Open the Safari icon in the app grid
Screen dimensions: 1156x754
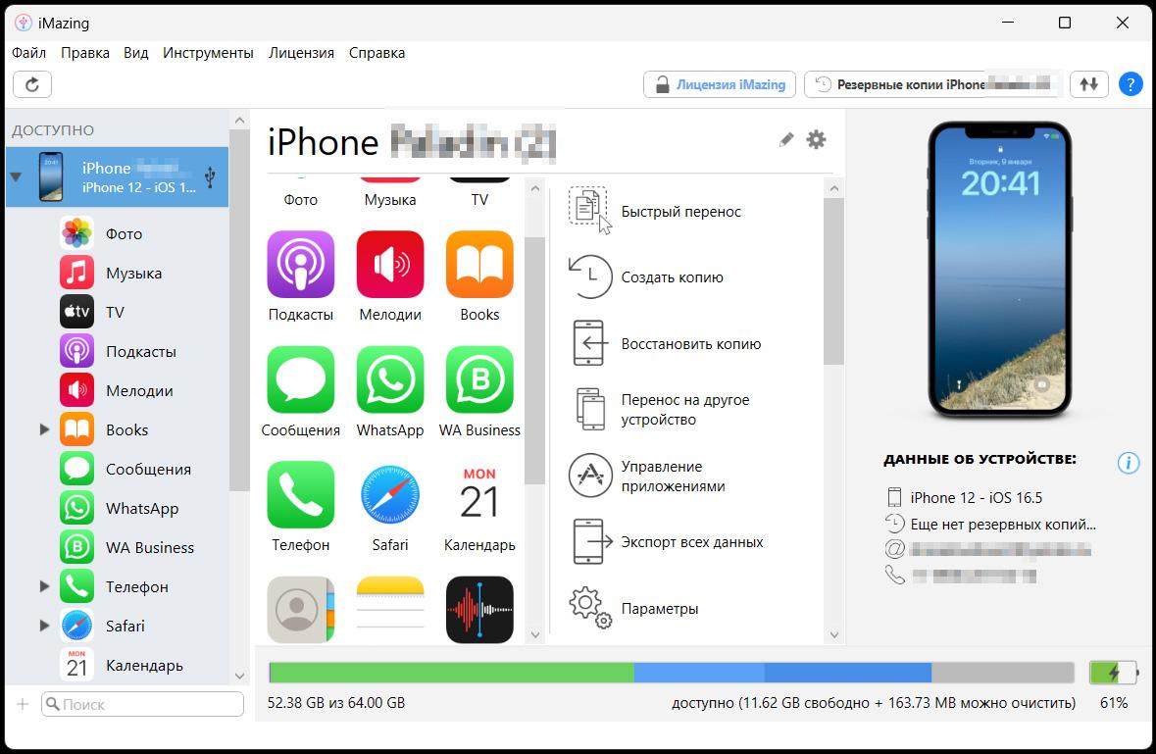pos(390,495)
